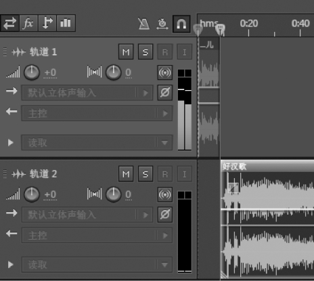Open 主控 output dropdown on 轨道 2
The width and height of the screenshot is (314, 281).
tap(97, 235)
